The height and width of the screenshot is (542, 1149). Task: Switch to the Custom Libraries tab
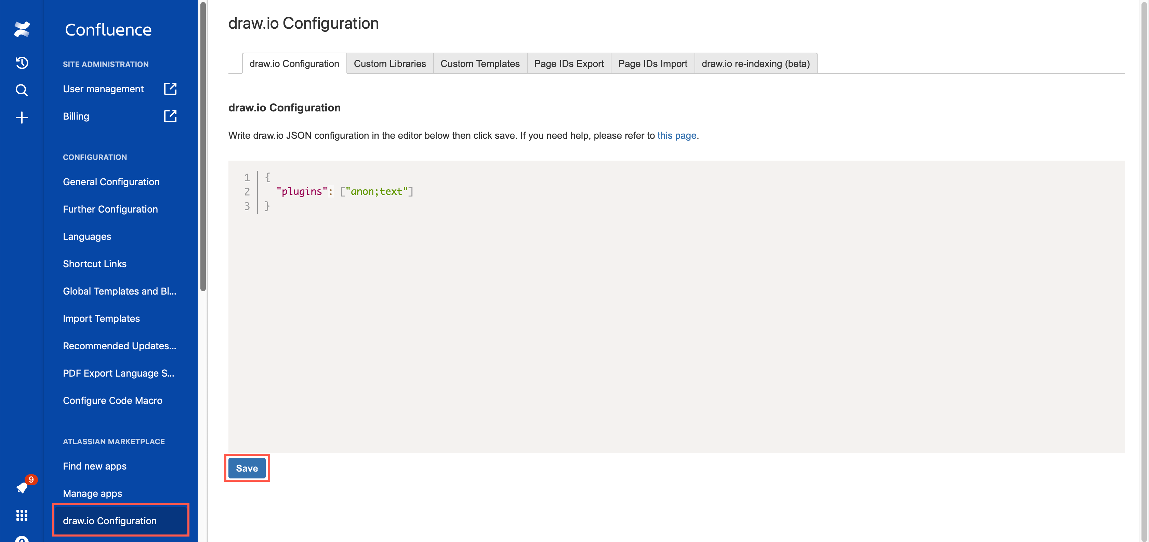click(390, 63)
